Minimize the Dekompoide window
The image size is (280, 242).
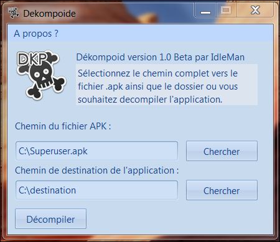(x=205, y=11)
